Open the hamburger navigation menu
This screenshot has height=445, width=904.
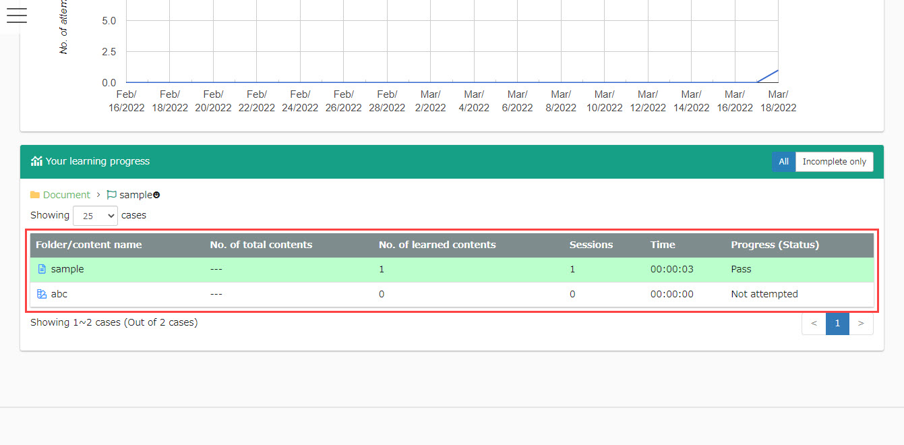tap(16, 16)
